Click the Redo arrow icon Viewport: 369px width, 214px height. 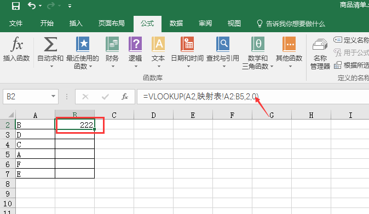tap(51, 5)
